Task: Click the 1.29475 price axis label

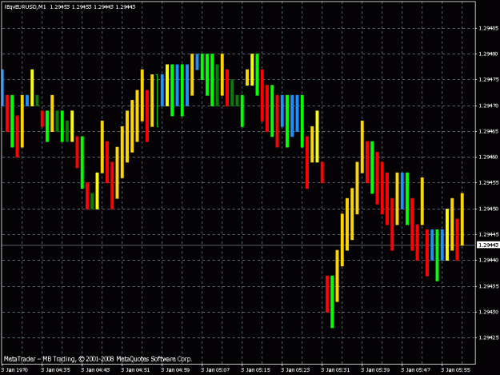Action: click(x=489, y=80)
